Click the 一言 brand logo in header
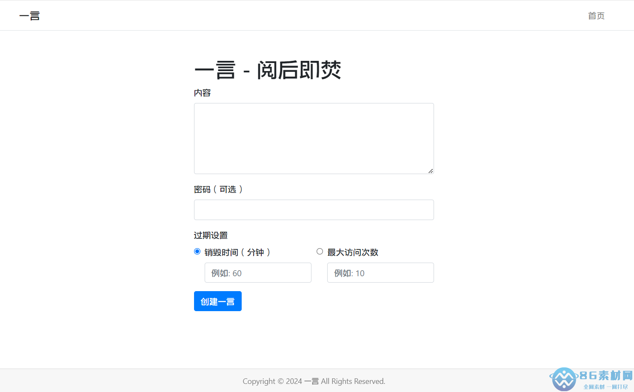 (29, 15)
